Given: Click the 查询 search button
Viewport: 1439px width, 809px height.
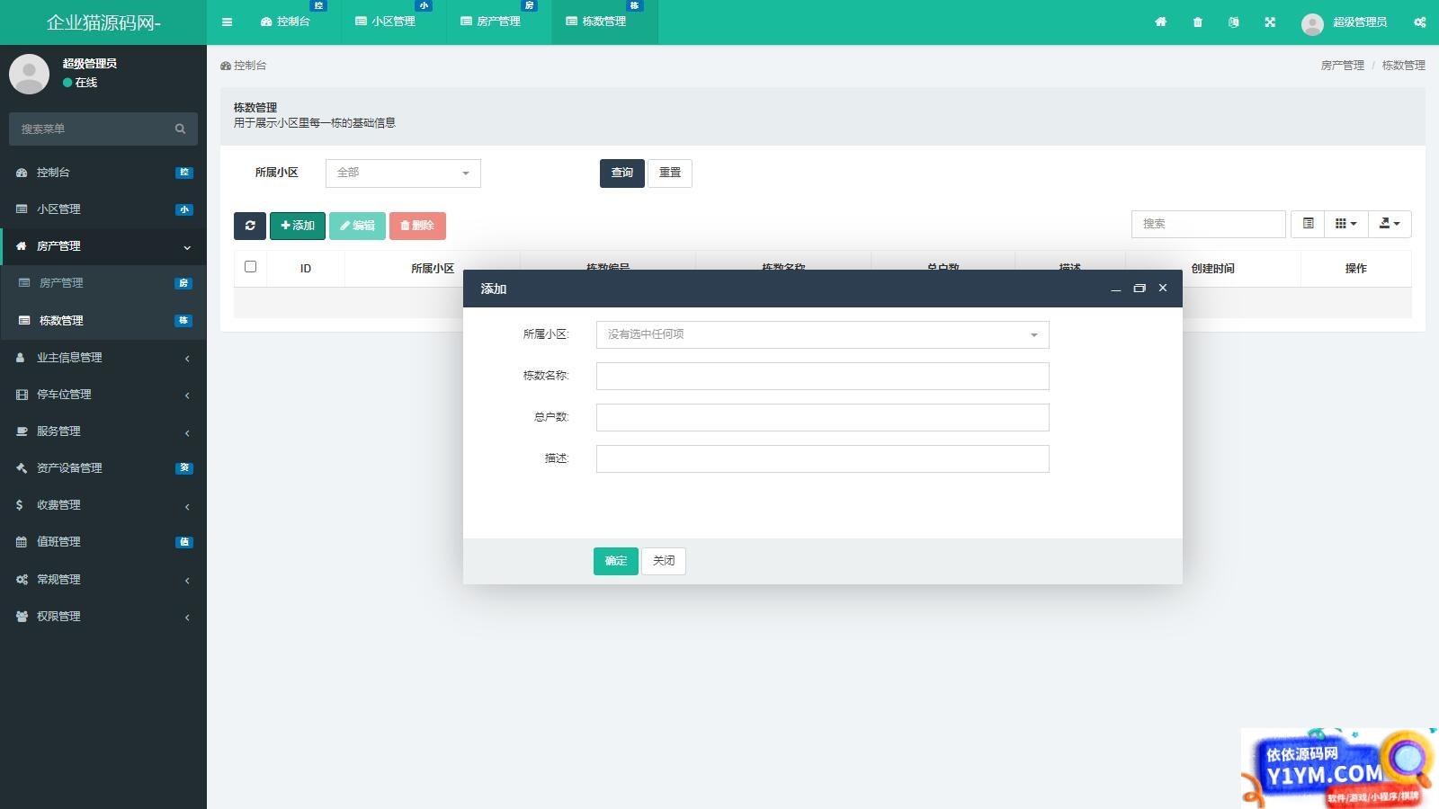Looking at the screenshot, I should pyautogui.click(x=622, y=173).
